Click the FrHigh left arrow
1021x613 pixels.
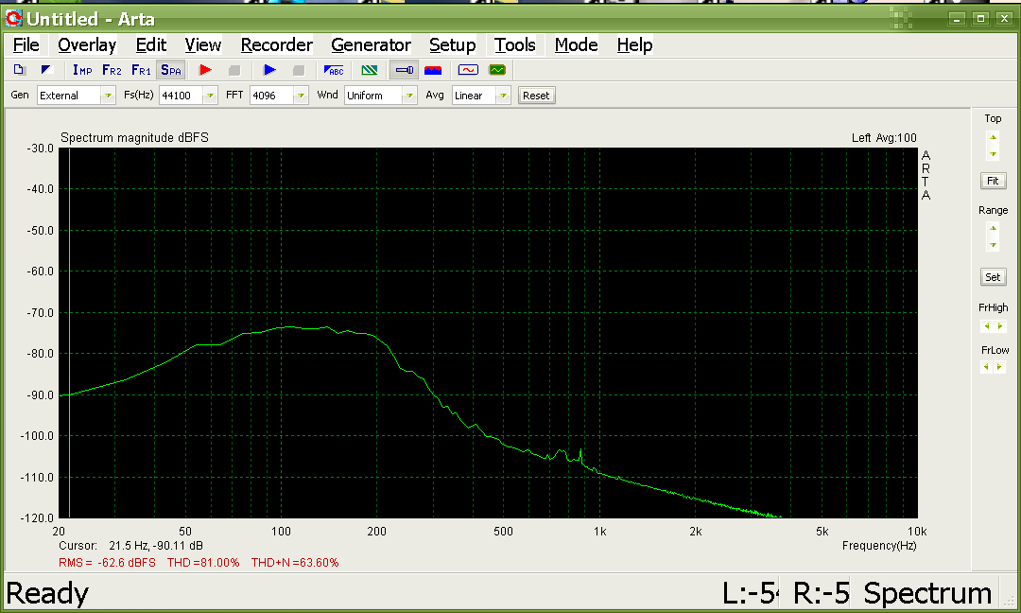(986, 325)
